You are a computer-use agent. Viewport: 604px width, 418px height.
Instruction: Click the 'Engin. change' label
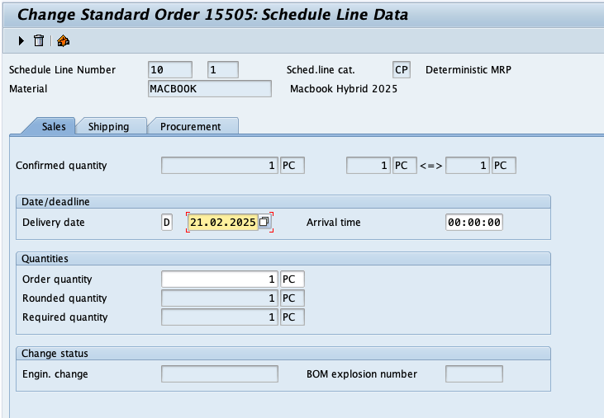coord(55,374)
